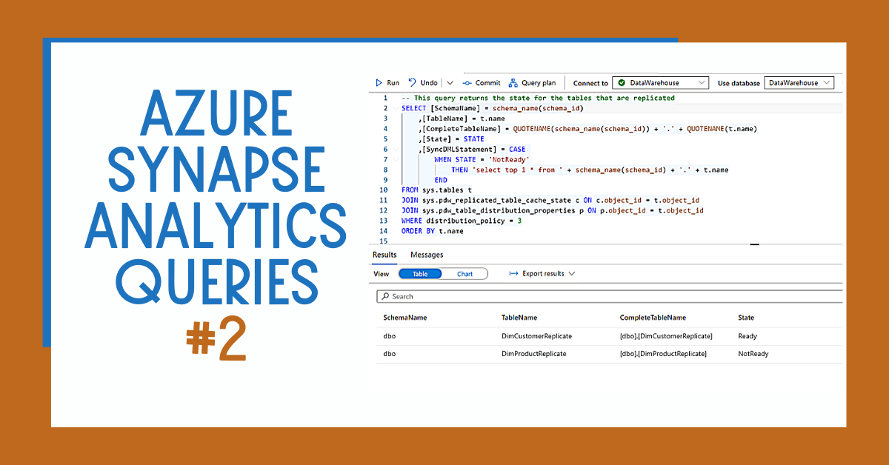Open the Messages tab
Screen dimensions: 889x465
pyautogui.click(x=427, y=255)
